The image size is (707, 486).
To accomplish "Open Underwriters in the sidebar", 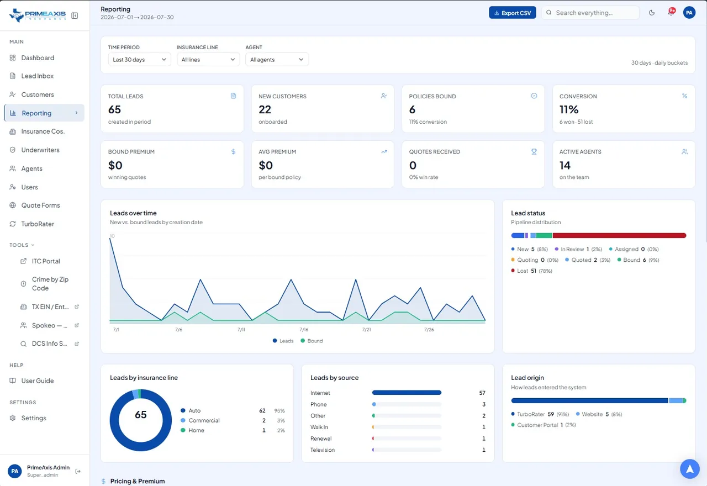I will click(44, 150).
